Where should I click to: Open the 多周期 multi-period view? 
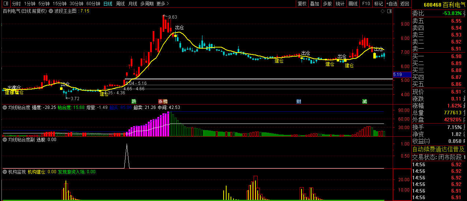pos(147,4)
